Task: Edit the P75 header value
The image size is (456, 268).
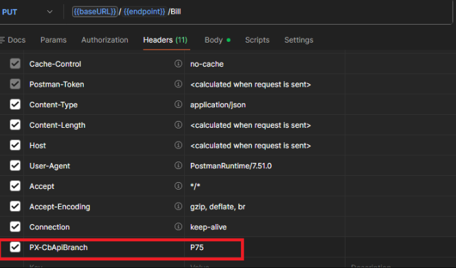Action: 197,247
